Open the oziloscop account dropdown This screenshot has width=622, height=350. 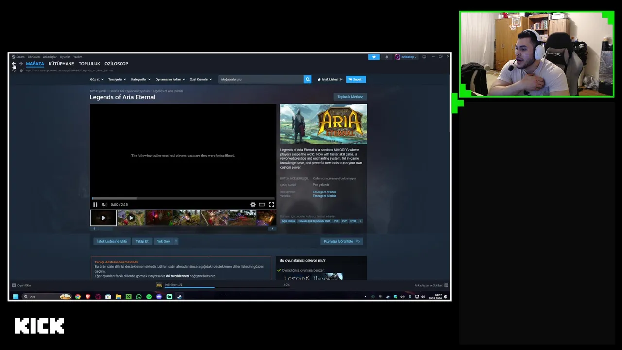pyautogui.click(x=406, y=57)
